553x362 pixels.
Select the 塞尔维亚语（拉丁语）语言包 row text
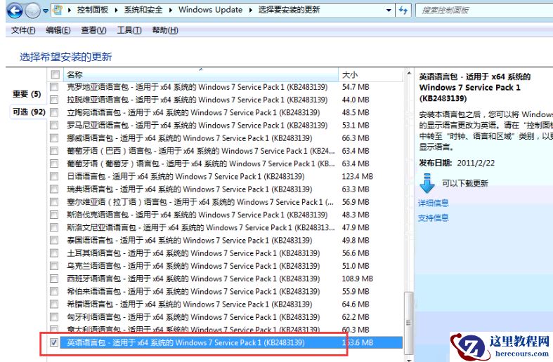click(x=200, y=202)
